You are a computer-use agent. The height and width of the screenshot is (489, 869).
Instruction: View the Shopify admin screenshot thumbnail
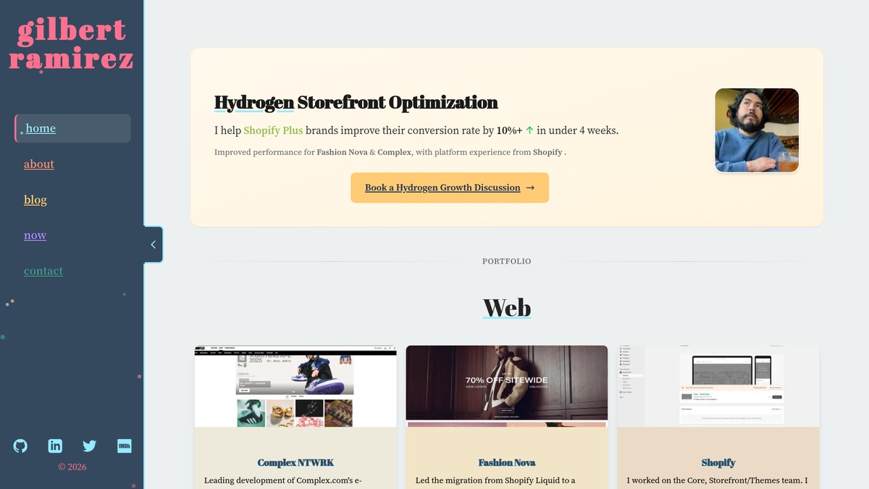[718, 386]
